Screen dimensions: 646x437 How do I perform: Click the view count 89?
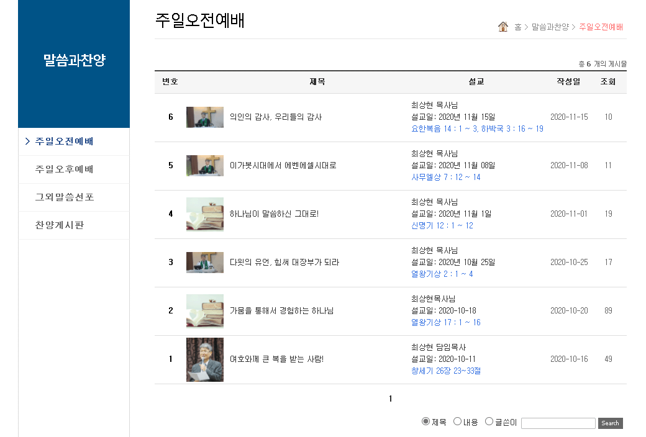[608, 310]
